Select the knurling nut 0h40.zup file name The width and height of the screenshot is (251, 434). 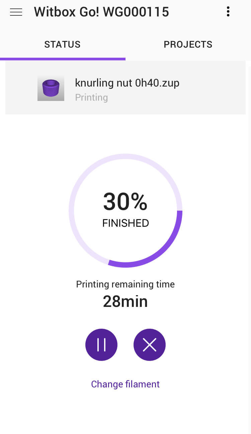[127, 83]
